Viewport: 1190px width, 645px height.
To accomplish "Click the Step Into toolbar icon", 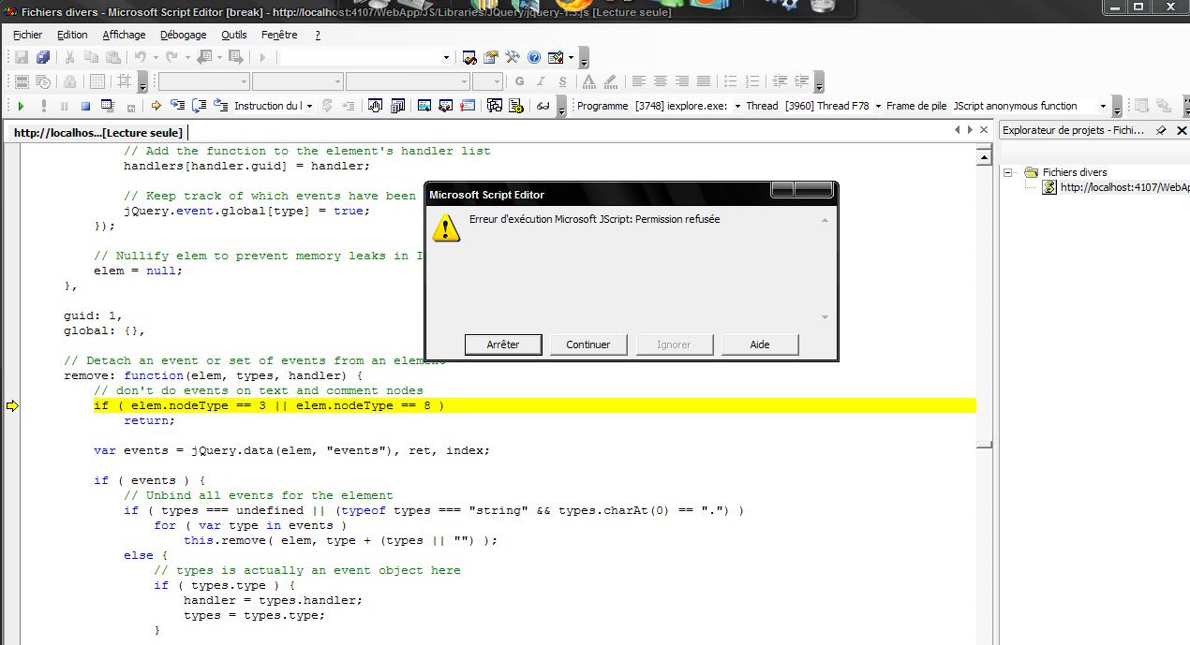I will [x=178, y=106].
